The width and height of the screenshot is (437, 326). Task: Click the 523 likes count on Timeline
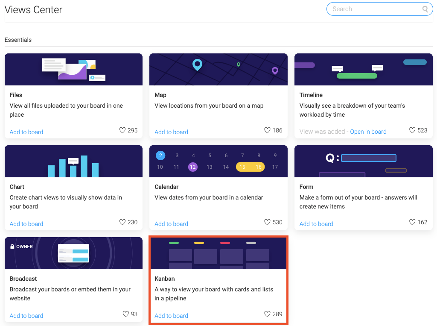[x=422, y=130]
